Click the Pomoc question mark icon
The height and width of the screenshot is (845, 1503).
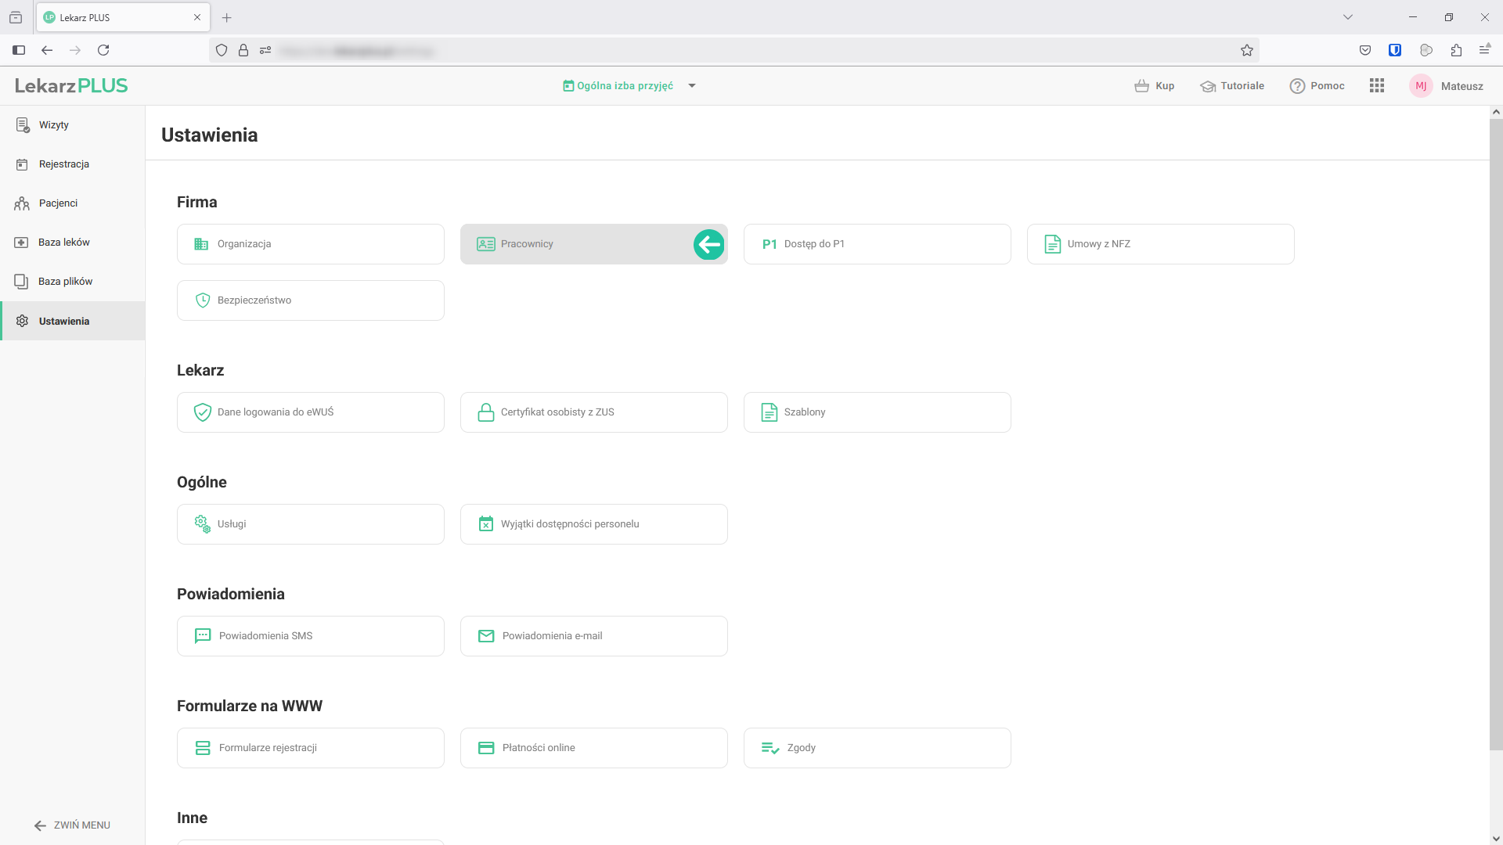coord(1297,86)
